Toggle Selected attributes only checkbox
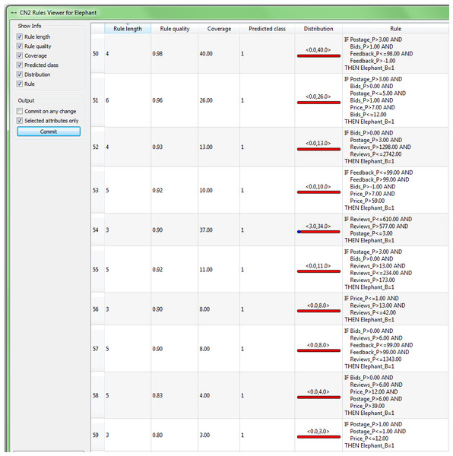Screen dimensions: 453x456 [x=20, y=120]
